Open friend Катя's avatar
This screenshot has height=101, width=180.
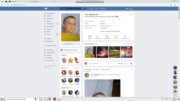point(70,72)
